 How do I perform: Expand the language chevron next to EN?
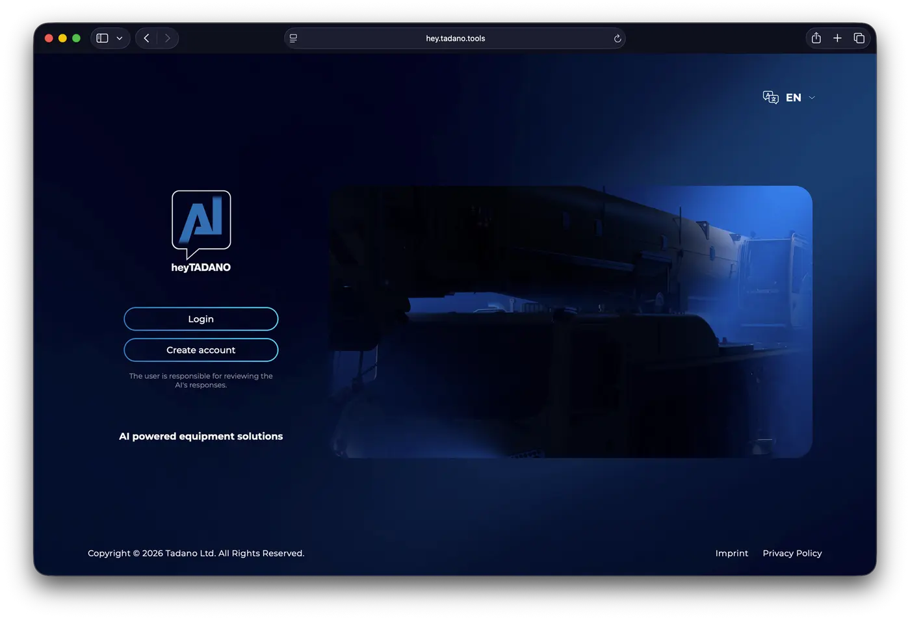point(812,97)
